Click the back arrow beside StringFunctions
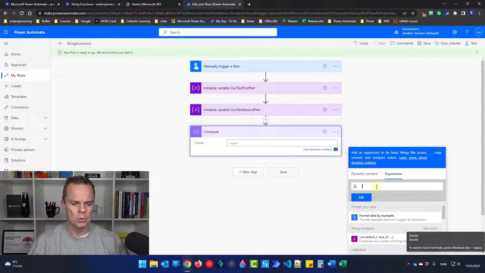 tap(61, 44)
